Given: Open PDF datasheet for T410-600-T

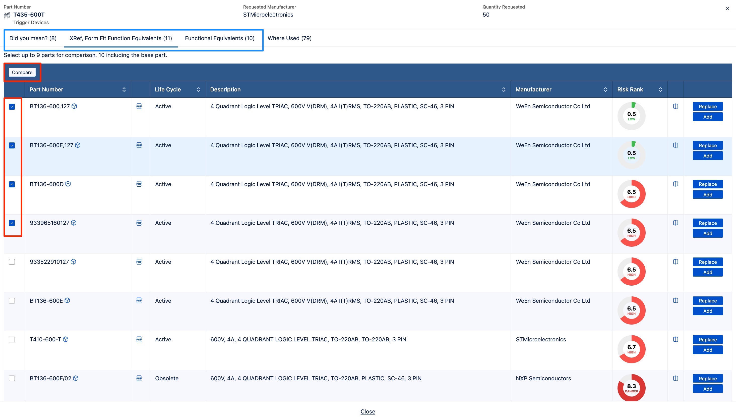Looking at the screenshot, I should pyautogui.click(x=139, y=339).
